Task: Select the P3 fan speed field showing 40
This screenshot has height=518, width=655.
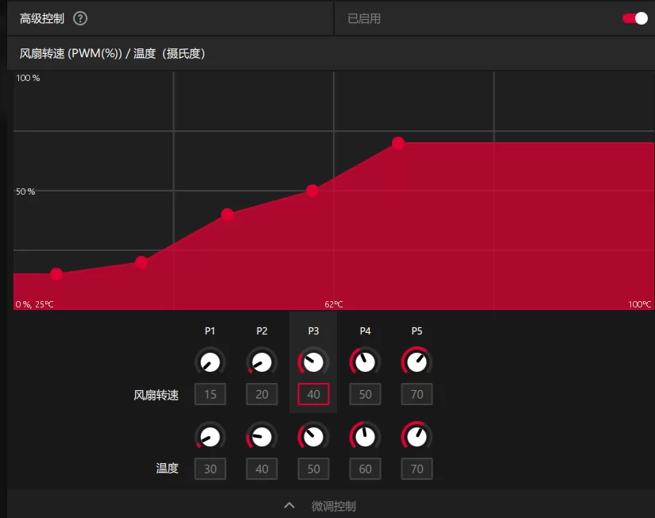Action: [313, 394]
